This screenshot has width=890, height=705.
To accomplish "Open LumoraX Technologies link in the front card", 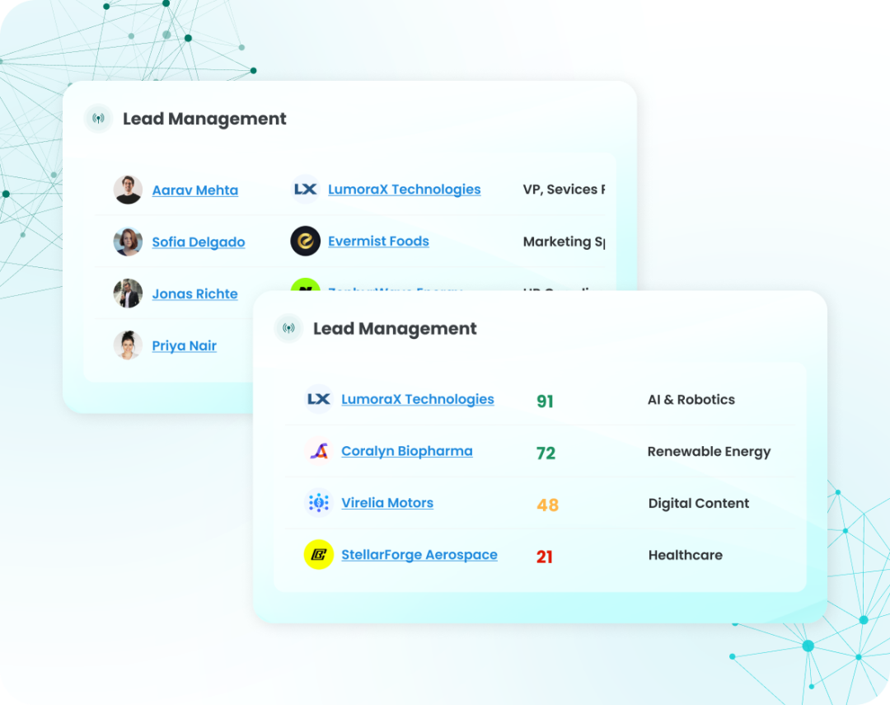I will [417, 399].
